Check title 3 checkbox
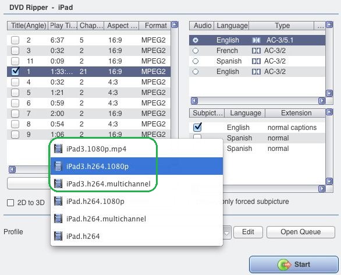This screenshot has width=341, height=275. pos(15,51)
